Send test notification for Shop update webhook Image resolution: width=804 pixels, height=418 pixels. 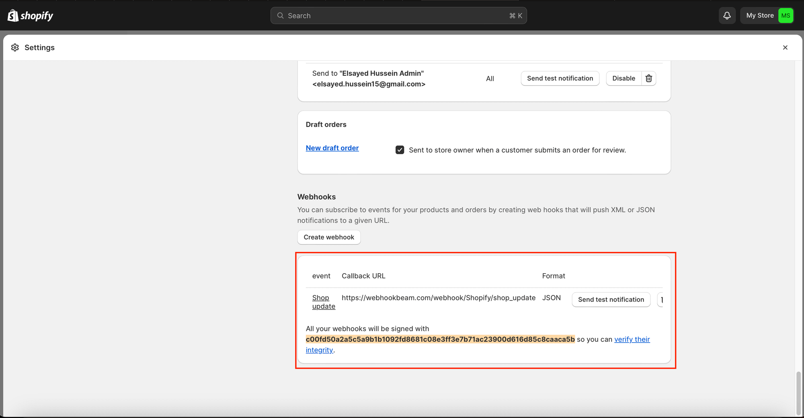point(611,300)
